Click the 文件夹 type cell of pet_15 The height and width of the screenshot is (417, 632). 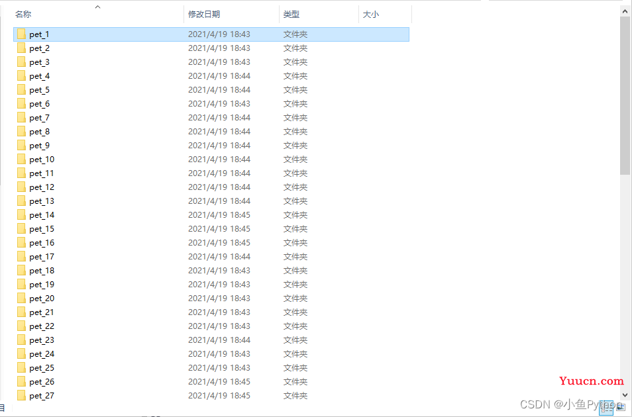[295, 229]
